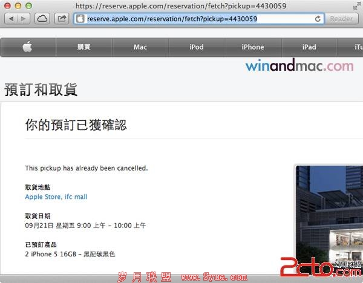This screenshot has width=363, height=283.
Task: Open the iPhone navigation tab
Action: (x=253, y=47)
